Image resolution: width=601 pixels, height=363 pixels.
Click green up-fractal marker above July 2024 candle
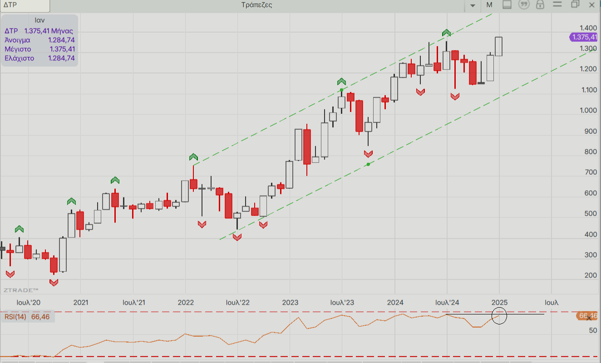[x=447, y=33]
